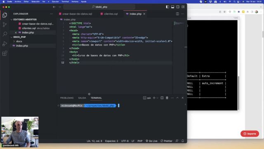Change end of line sequence LF
Image resolution: width=264 pixels, height=149 pixels.
[x=133, y=141]
